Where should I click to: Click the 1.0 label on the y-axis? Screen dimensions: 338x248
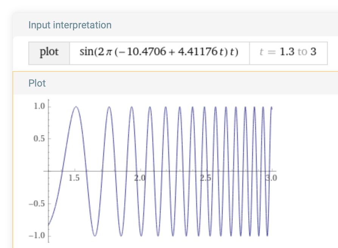[39, 106]
